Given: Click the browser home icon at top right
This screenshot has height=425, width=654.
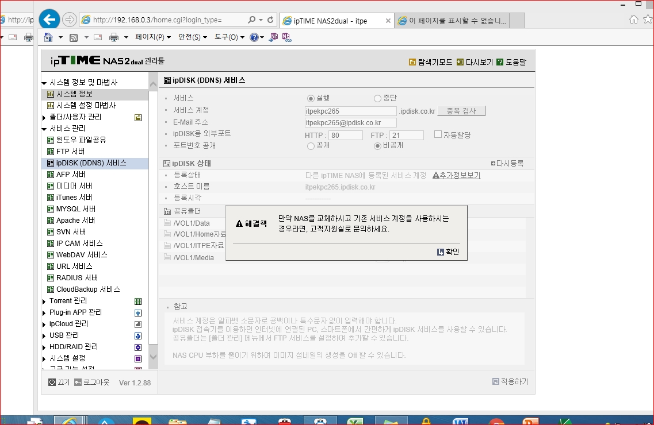Looking at the screenshot, I should coord(633,19).
